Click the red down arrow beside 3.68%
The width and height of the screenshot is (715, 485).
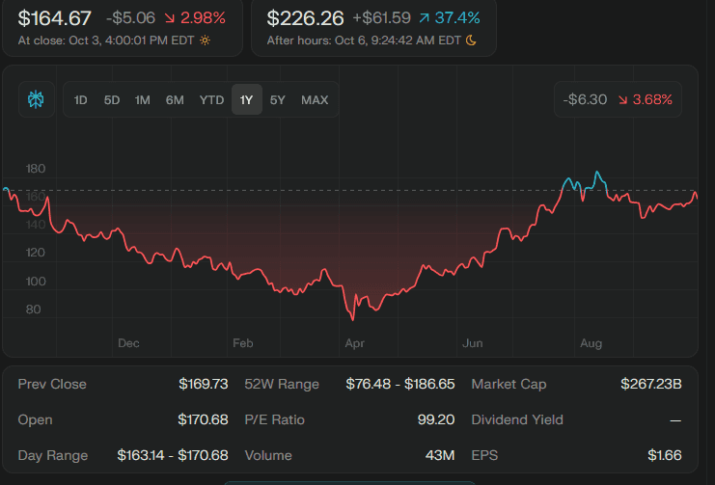point(622,99)
